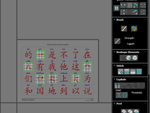150x113 pixels.
Task: Collapse the Stitch rollout
Action: [x=114, y=66]
